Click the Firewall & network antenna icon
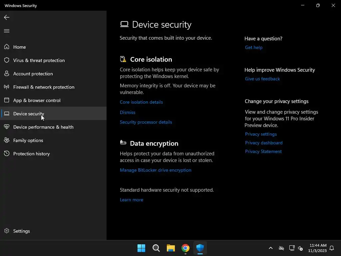 (7, 87)
